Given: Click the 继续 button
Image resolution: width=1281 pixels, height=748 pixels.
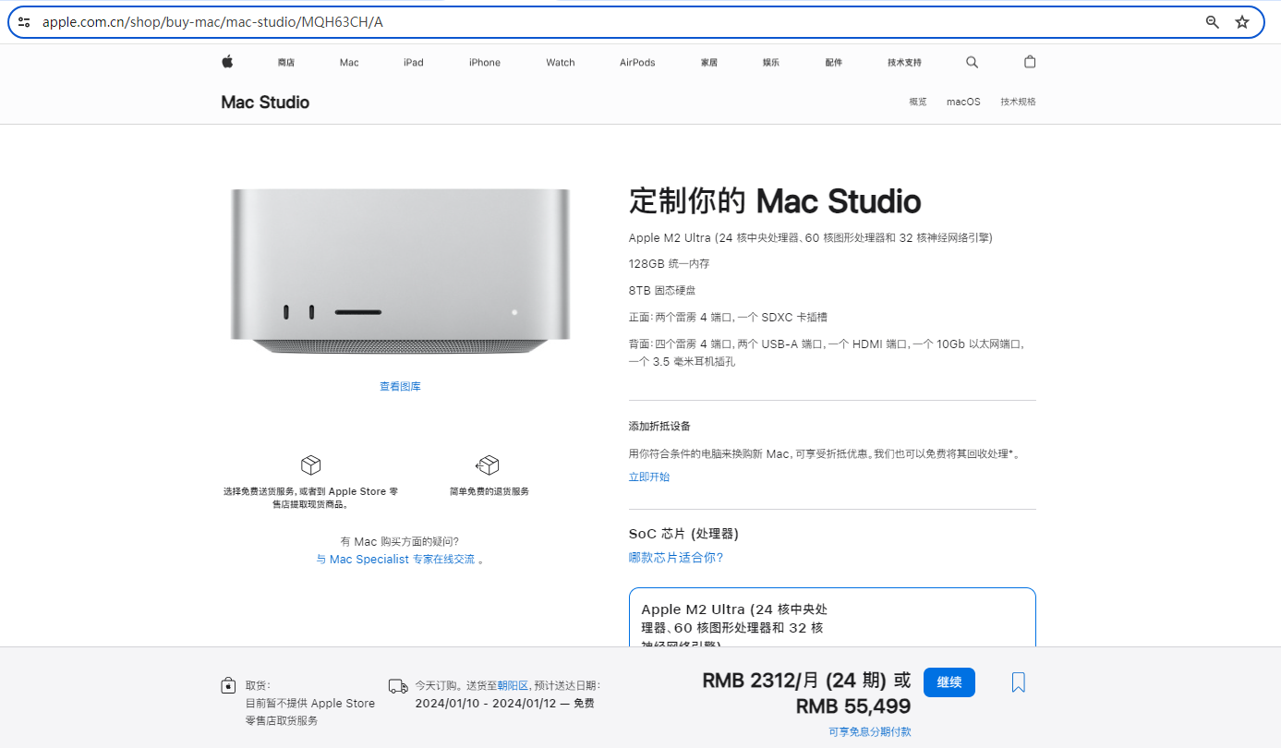Looking at the screenshot, I should point(949,682).
